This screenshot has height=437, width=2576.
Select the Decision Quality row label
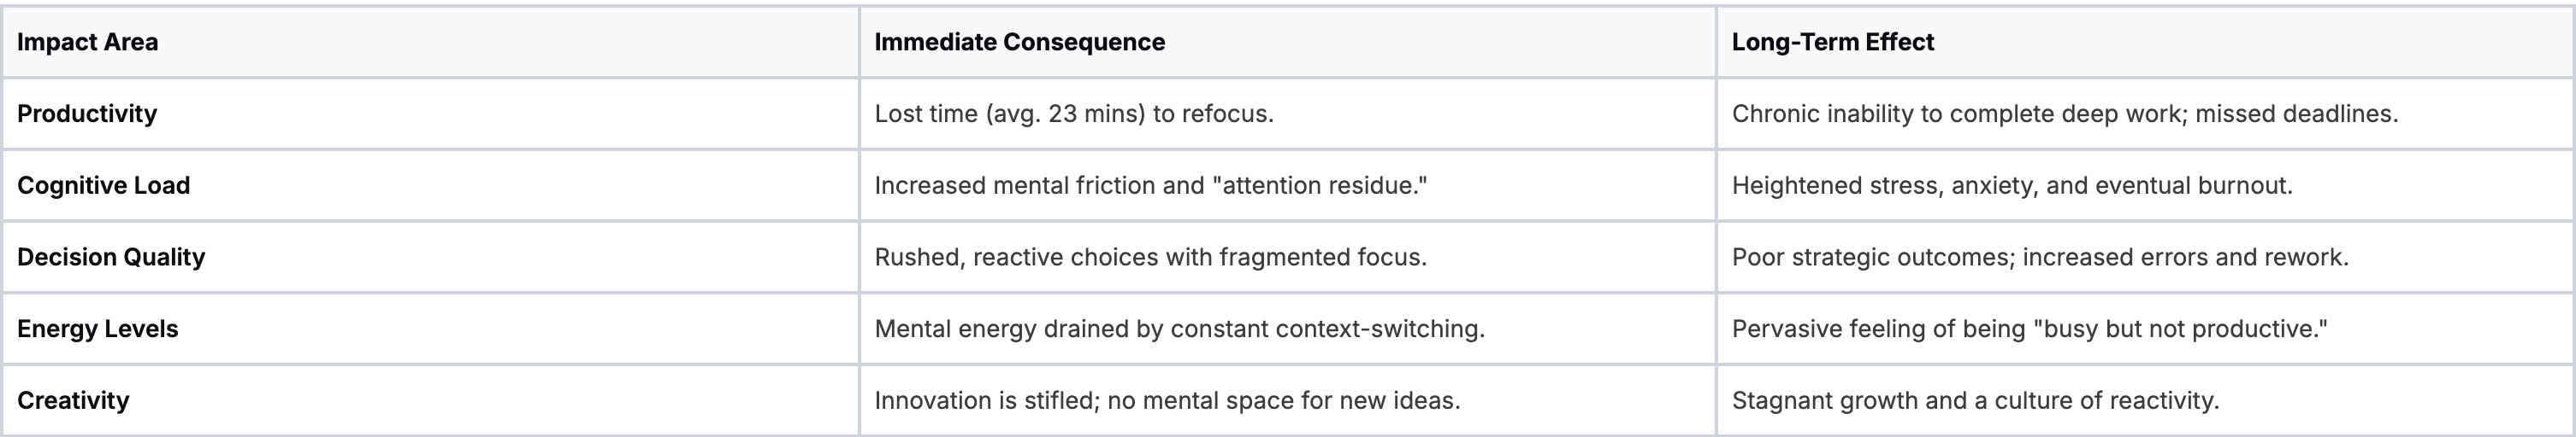111,258
